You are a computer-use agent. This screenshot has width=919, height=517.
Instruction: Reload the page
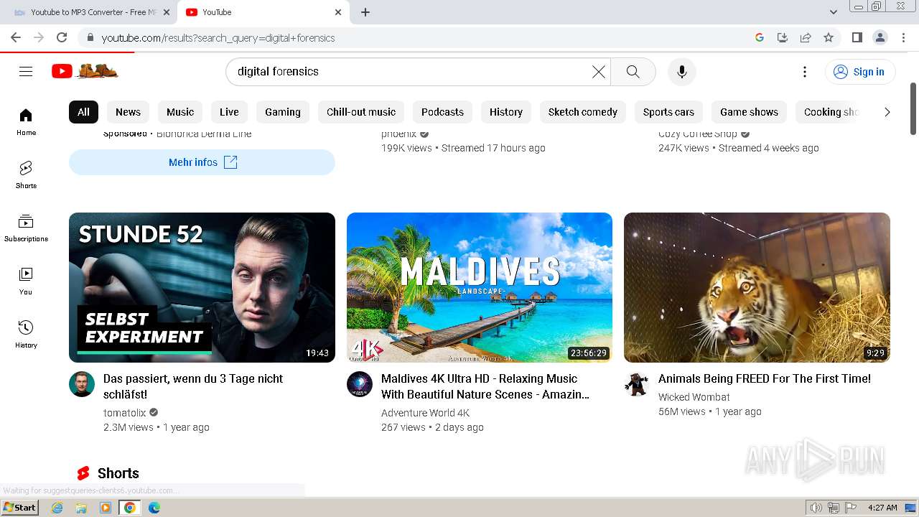pyautogui.click(x=62, y=37)
